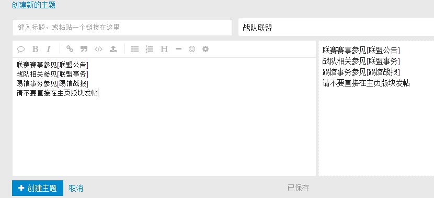Image resolution: width=434 pixels, height=198 pixels.
Task: Click the 创建新的主题 heading link
Action: (34, 5)
